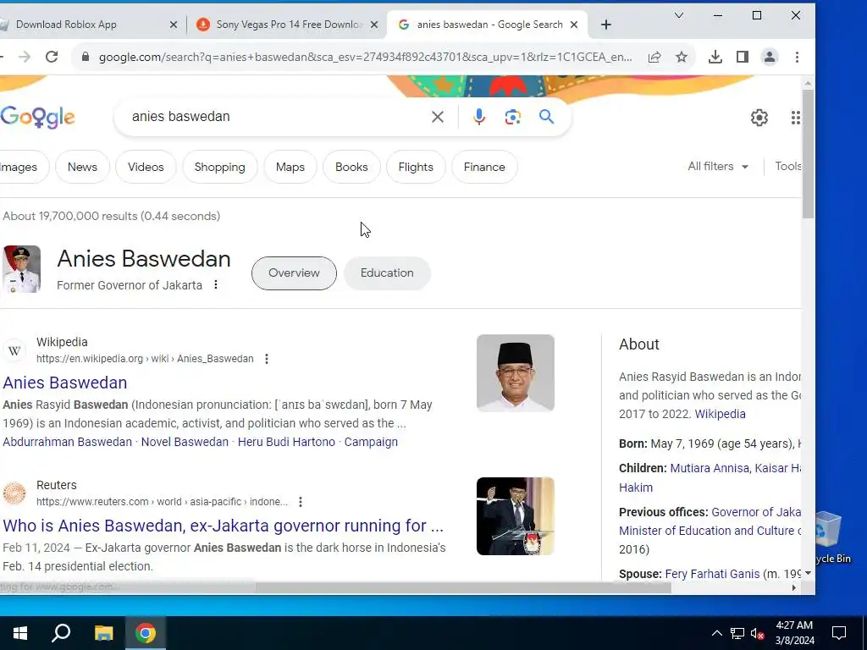
Task: Open the Windows Start menu
Action: click(x=20, y=633)
